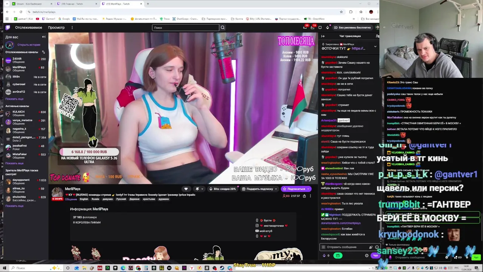Open Отслеживаемое navigation item

[29, 28]
